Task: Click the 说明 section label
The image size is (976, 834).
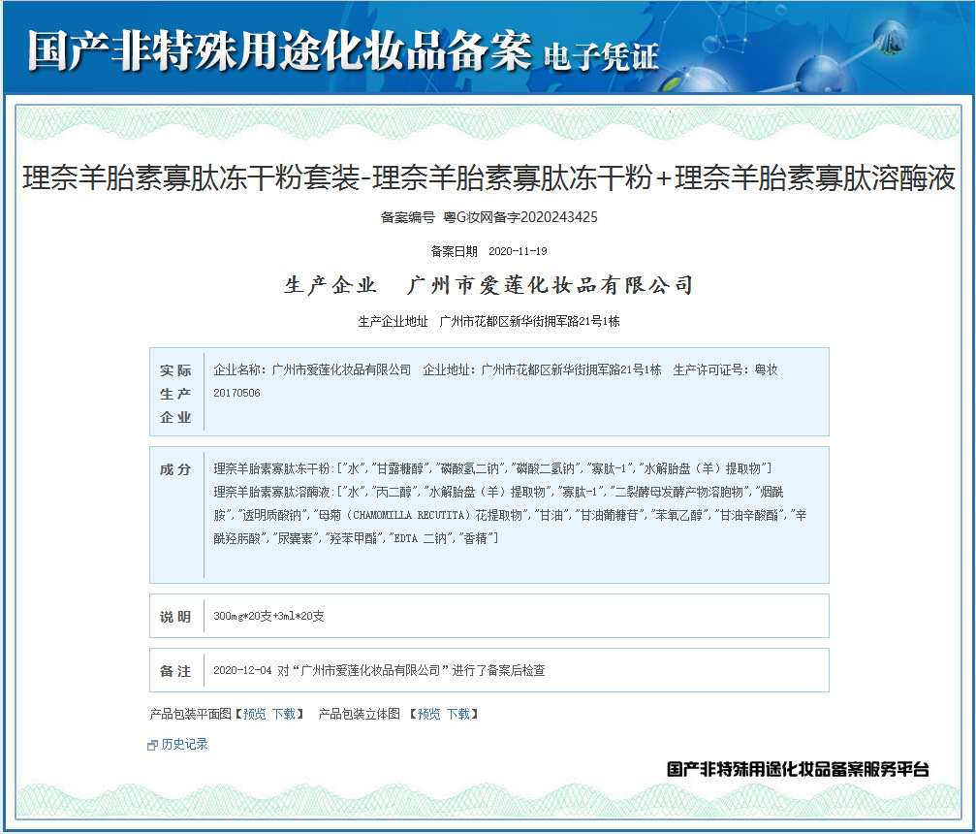Action: 175,617
